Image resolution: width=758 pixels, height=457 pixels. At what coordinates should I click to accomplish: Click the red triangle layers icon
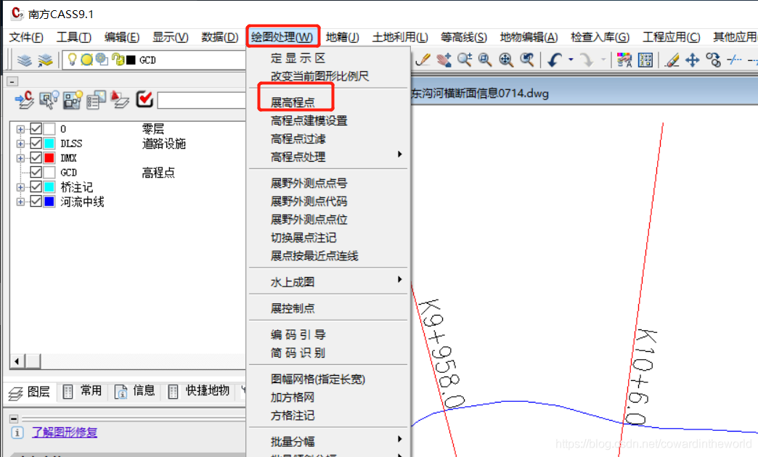(x=120, y=99)
